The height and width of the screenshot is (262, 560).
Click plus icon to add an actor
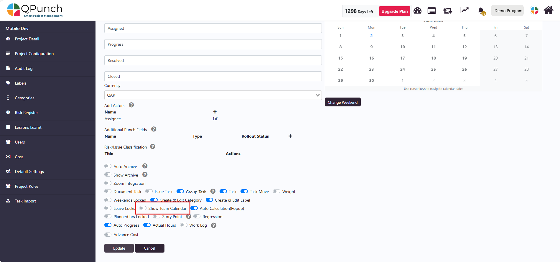coord(215,112)
